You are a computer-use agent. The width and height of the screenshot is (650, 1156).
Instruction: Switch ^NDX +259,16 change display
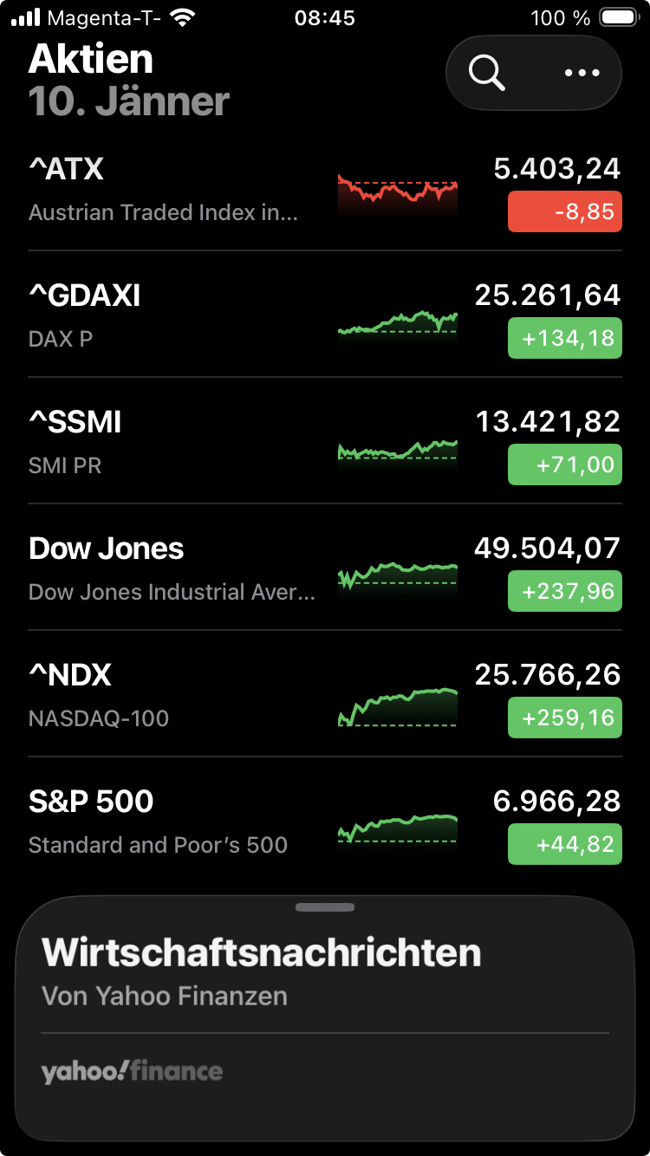coord(564,718)
